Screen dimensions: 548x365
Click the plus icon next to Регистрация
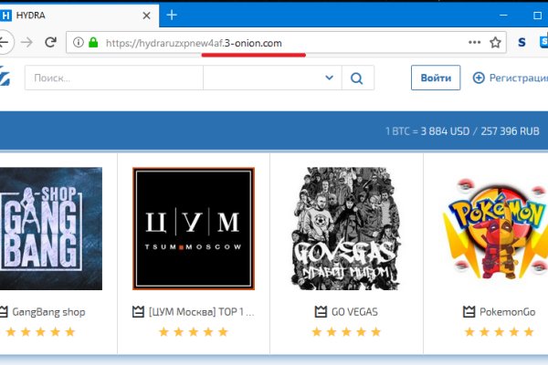(x=478, y=78)
